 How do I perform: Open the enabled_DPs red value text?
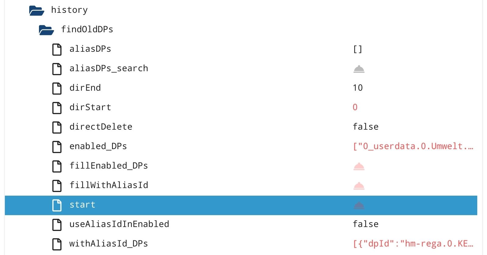coord(413,146)
